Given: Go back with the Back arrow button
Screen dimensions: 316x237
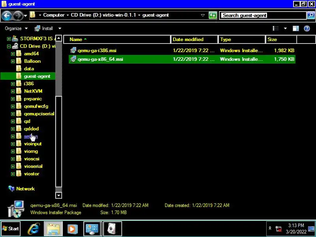Looking at the screenshot, I should tap(7, 15).
